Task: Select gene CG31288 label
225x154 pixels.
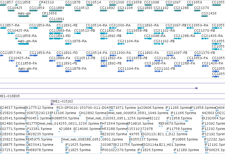Action: pyautogui.click(x=181, y=8)
